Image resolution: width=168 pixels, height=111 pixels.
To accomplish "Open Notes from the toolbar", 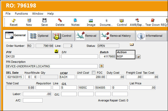I will click(x=75, y=20).
